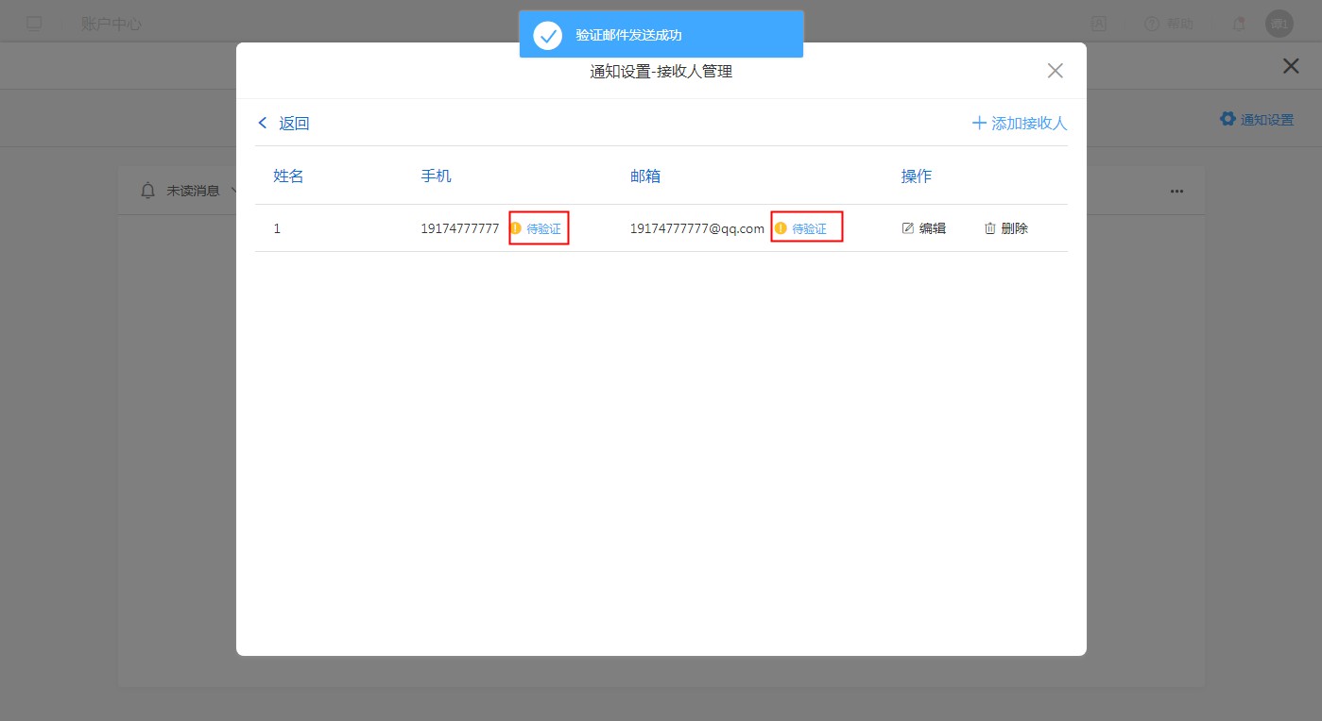
Task: Click the pencil edit icon for recipient 1
Action: pyautogui.click(x=908, y=228)
